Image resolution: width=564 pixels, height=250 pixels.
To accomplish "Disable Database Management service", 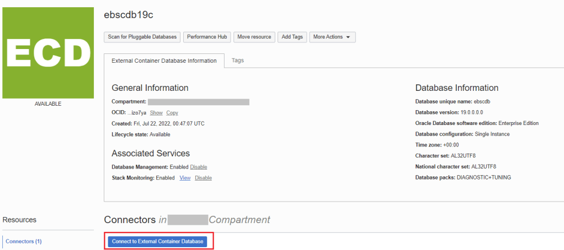I will [199, 167].
